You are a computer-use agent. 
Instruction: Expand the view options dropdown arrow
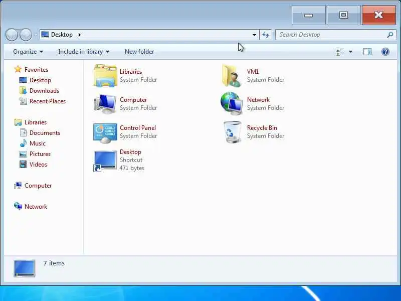point(350,52)
